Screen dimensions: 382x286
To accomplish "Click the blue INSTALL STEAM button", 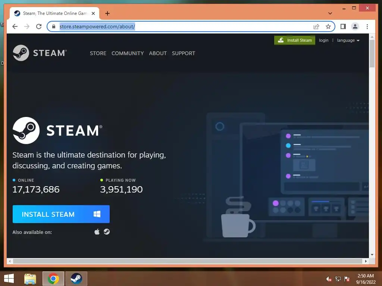I will tap(61, 214).
